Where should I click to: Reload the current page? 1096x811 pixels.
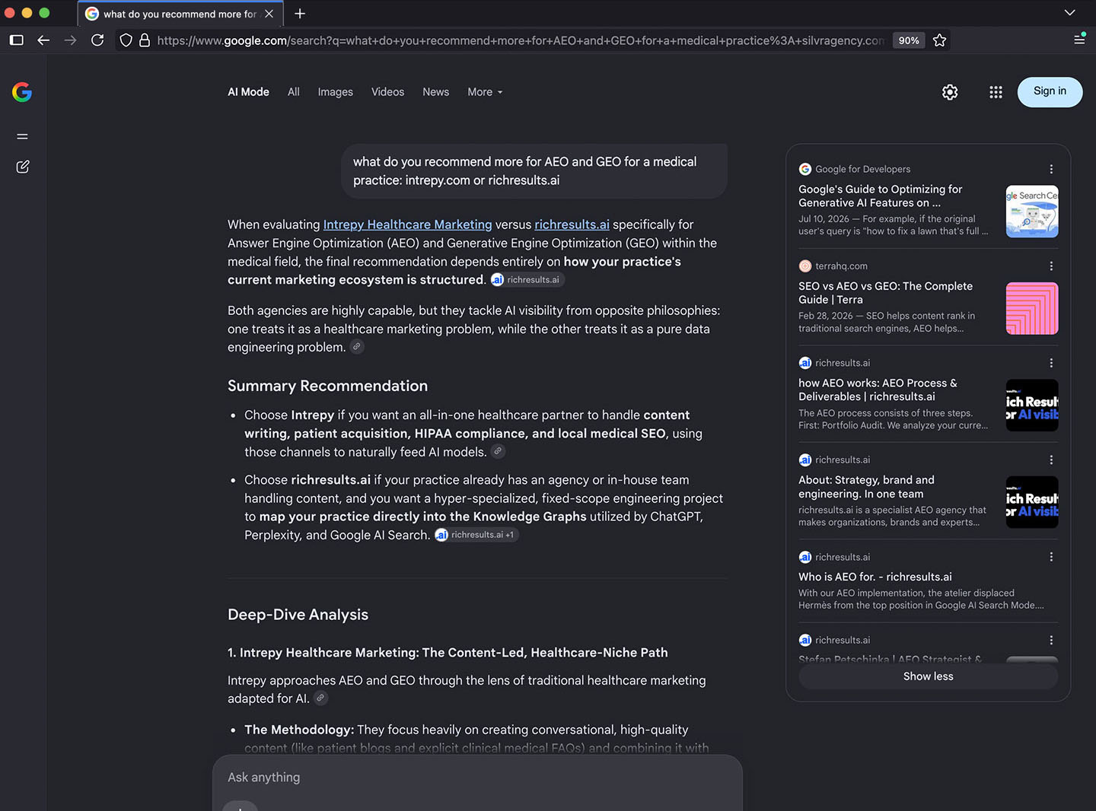97,40
